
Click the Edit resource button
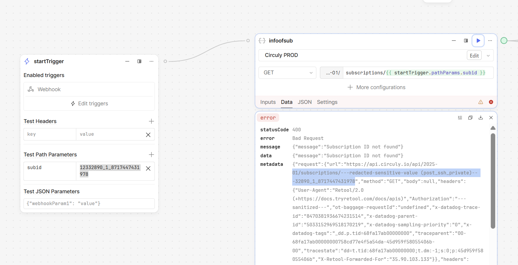474,56
